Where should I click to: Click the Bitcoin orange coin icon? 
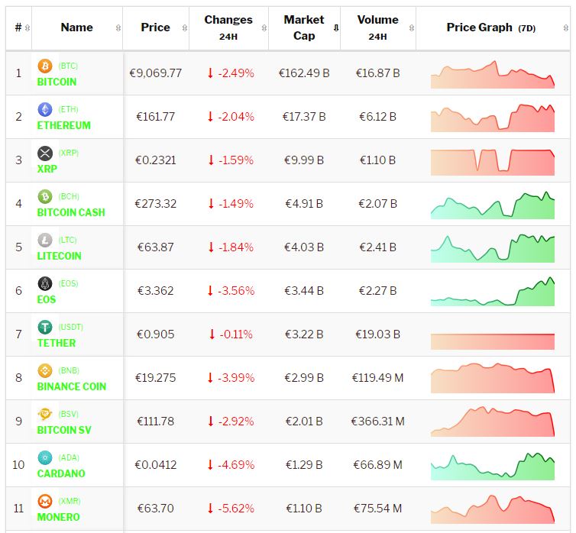coord(45,66)
